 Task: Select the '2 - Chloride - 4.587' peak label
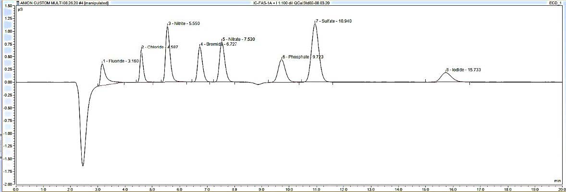pyautogui.click(x=160, y=47)
